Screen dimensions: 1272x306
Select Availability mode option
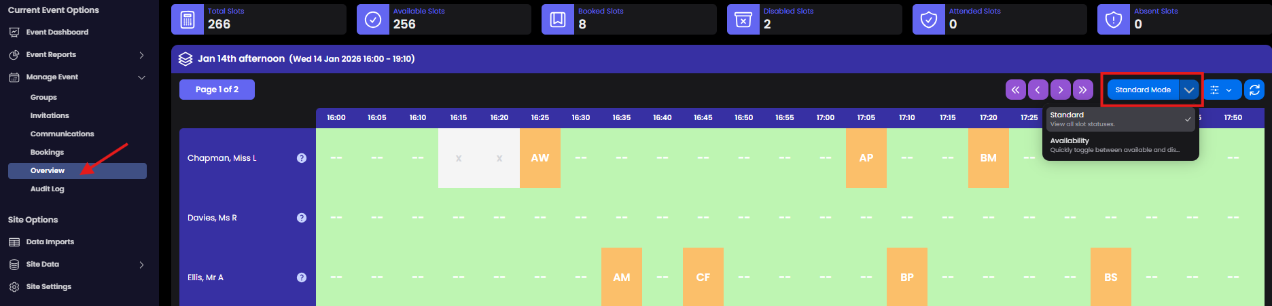(1120, 145)
